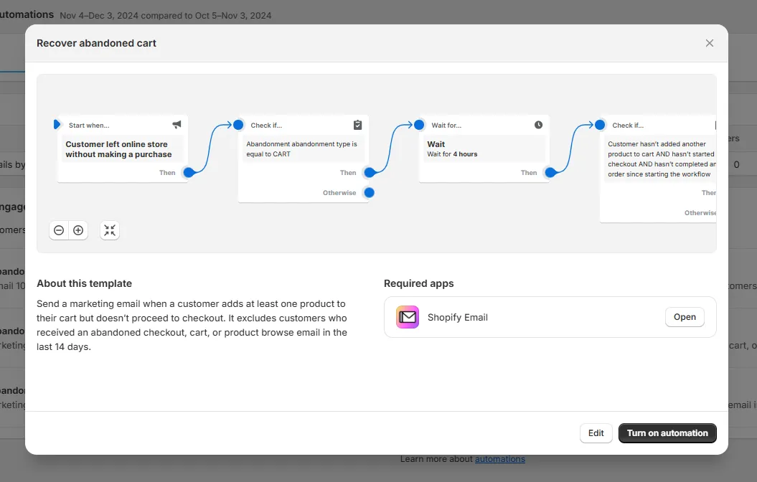Click the 'Customer hasn't added another product' condition text
757x482 pixels.
662,159
